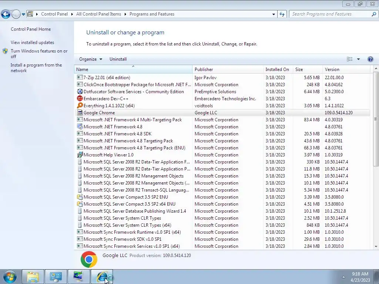Select SQL Server 2008 R2 Transact-SQL Language entry
Screen dimensions: 379x284
(x=222, y=190)
